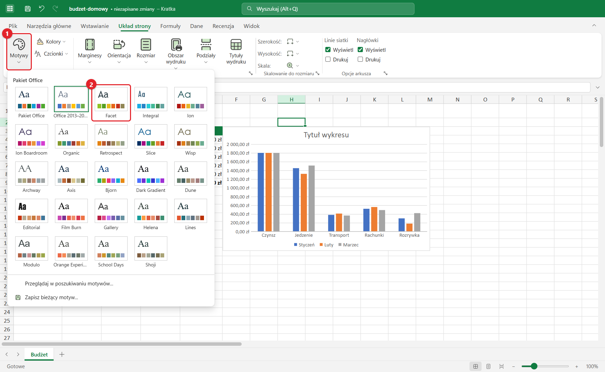Click the Wyszukaj search field
The image size is (605, 372).
tap(328, 9)
